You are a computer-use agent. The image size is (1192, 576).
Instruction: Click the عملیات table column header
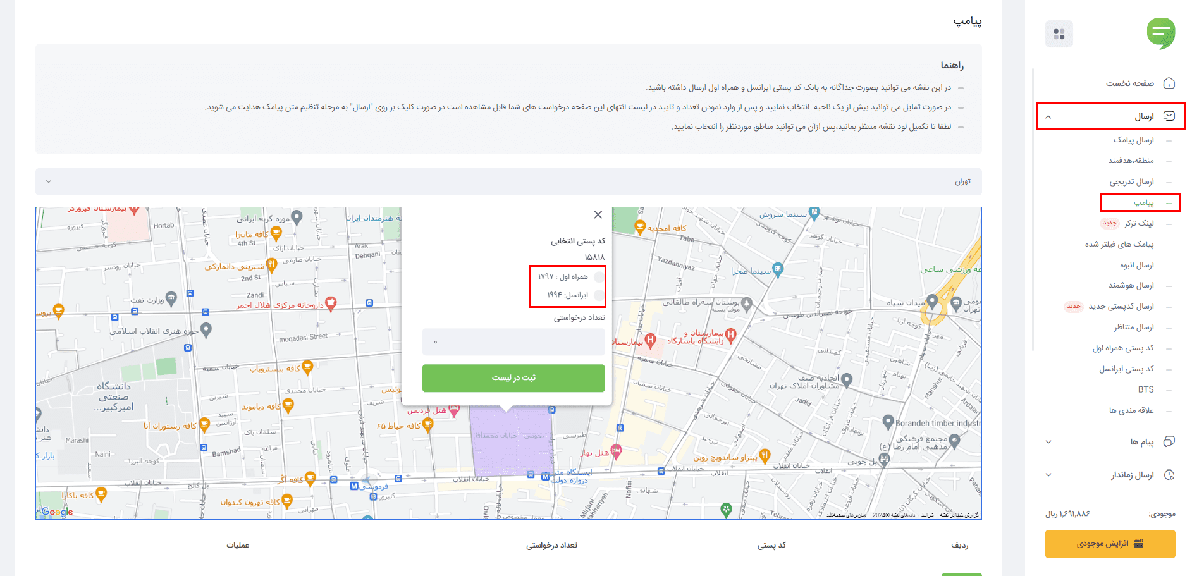(x=238, y=545)
